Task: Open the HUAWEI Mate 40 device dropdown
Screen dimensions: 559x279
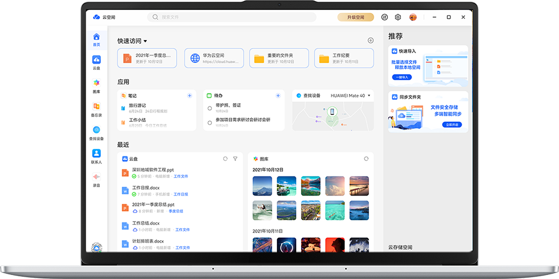Action: tap(370, 95)
